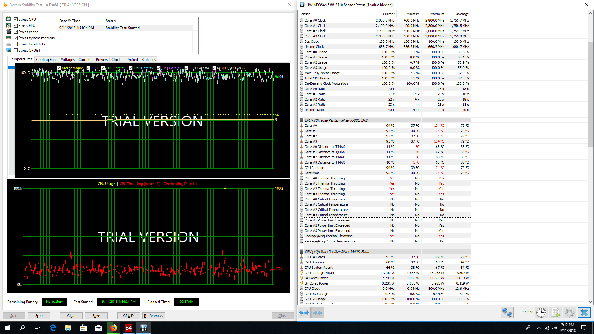
Task: Open Action Center notifications icon
Action: [x=584, y=328]
